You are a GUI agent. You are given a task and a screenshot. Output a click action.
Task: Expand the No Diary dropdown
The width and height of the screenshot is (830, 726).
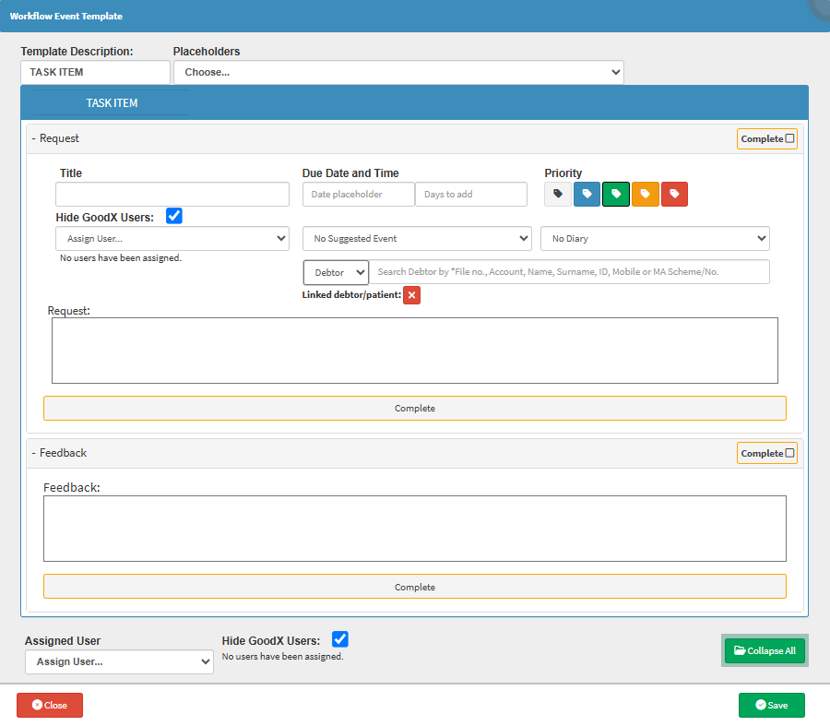pos(655,239)
